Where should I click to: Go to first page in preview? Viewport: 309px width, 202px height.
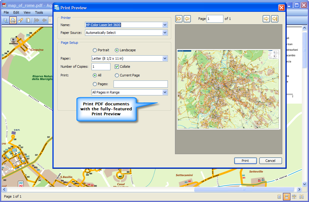[x=179, y=19]
